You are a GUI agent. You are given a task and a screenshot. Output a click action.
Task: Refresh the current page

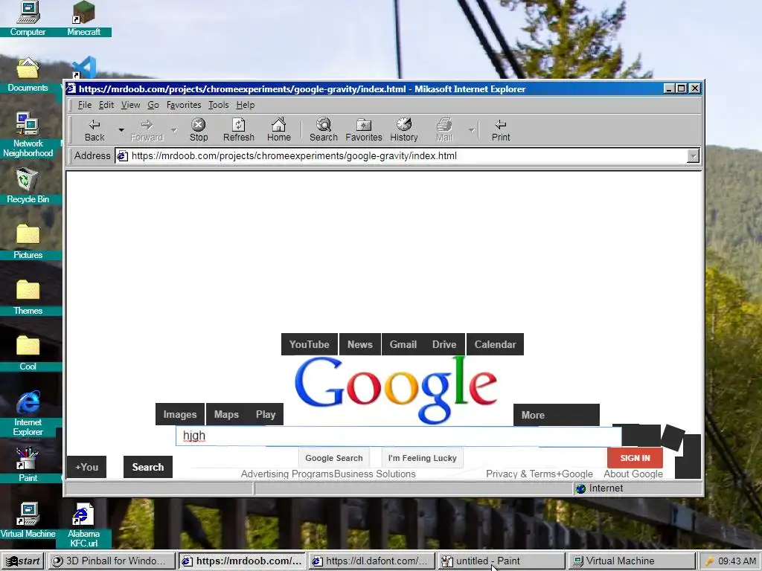(x=239, y=130)
